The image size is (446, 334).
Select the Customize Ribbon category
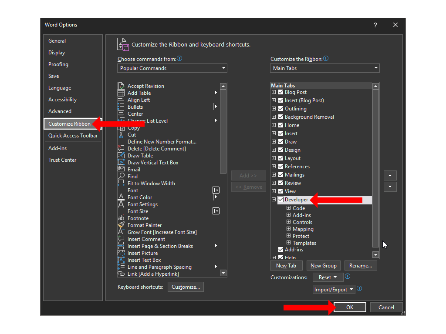(73, 124)
